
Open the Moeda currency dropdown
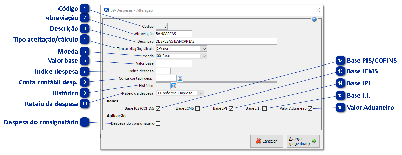[204, 56]
